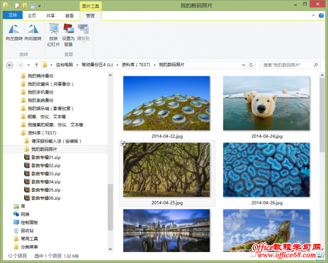Select 歌曲专辑05.zip archive
Screen dimensions: 328x263
(x=43, y=190)
